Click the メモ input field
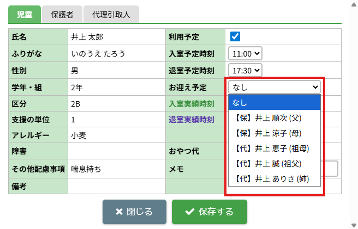358x229 pixels. coord(331,169)
